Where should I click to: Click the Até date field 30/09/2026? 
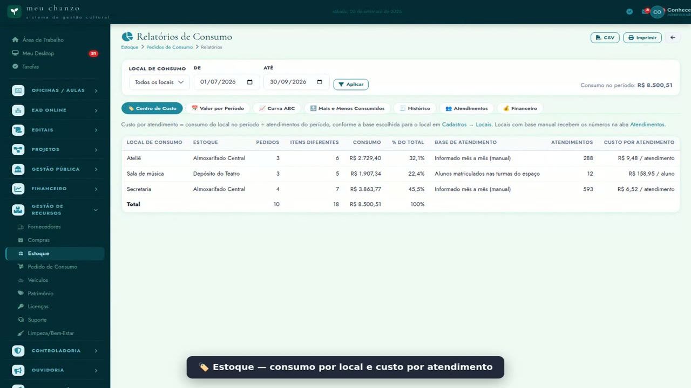pos(296,82)
